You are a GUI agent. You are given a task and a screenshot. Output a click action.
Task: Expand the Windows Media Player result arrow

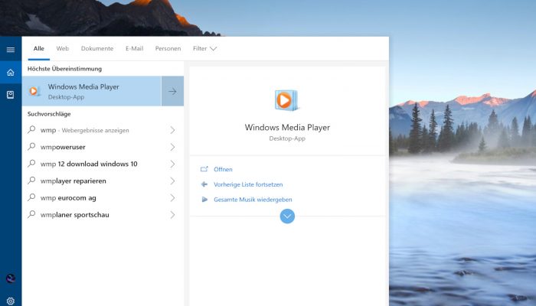[x=172, y=91]
